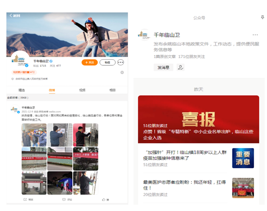This screenshot has width=267, height=211.
Task: Send private message via 私信 button
Action: click(x=107, y=62)
